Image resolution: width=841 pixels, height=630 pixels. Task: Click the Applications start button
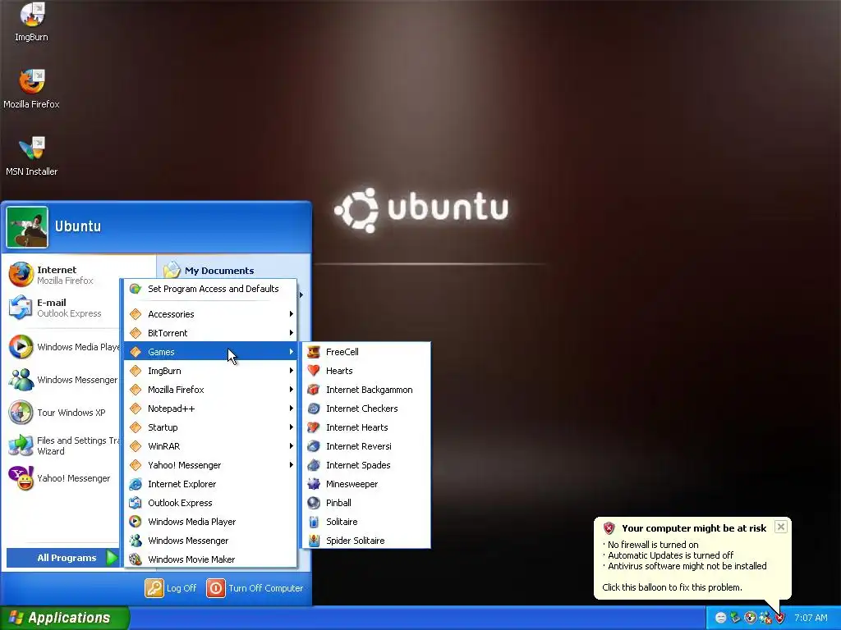pos(64,618)
